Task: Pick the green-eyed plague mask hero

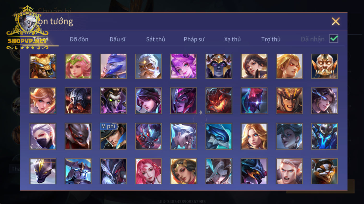Action: 113,101
